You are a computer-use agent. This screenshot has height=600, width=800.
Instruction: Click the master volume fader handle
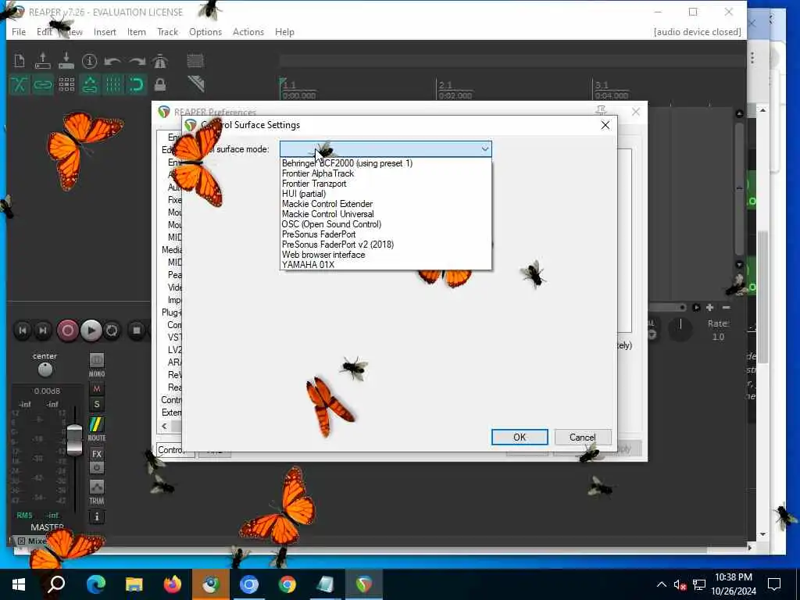pyautogui.click(x=74, y=439)
